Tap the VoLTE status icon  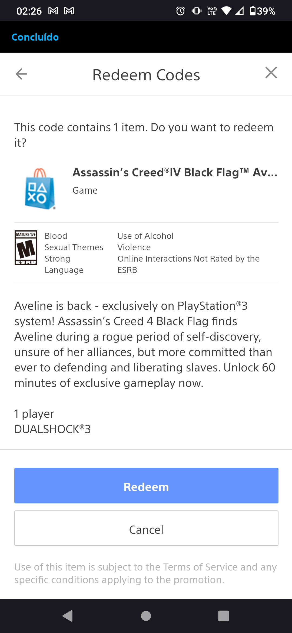(x=212, y=11)
